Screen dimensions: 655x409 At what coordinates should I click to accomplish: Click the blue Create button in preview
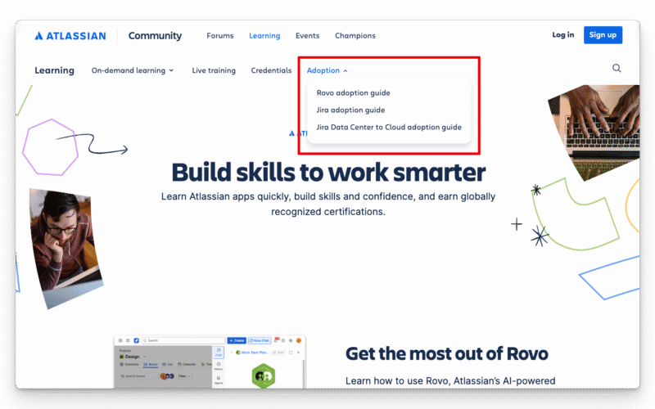coord(237,340)
